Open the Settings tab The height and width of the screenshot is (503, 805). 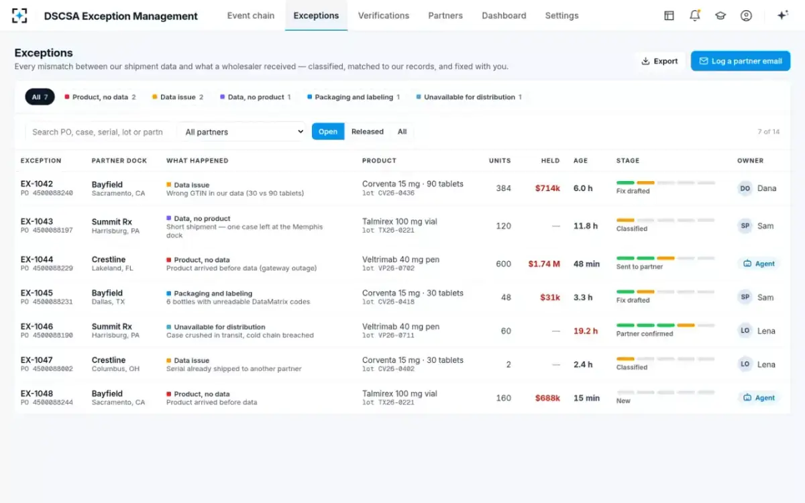pos(561,15)
